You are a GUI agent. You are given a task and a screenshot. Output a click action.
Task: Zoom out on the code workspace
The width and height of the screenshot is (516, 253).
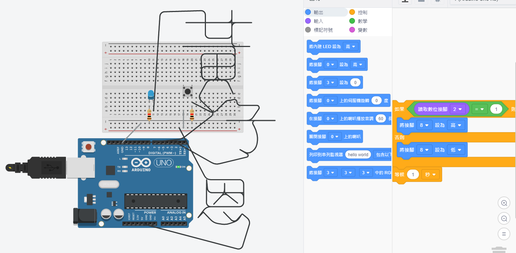(x=504, y=219)
